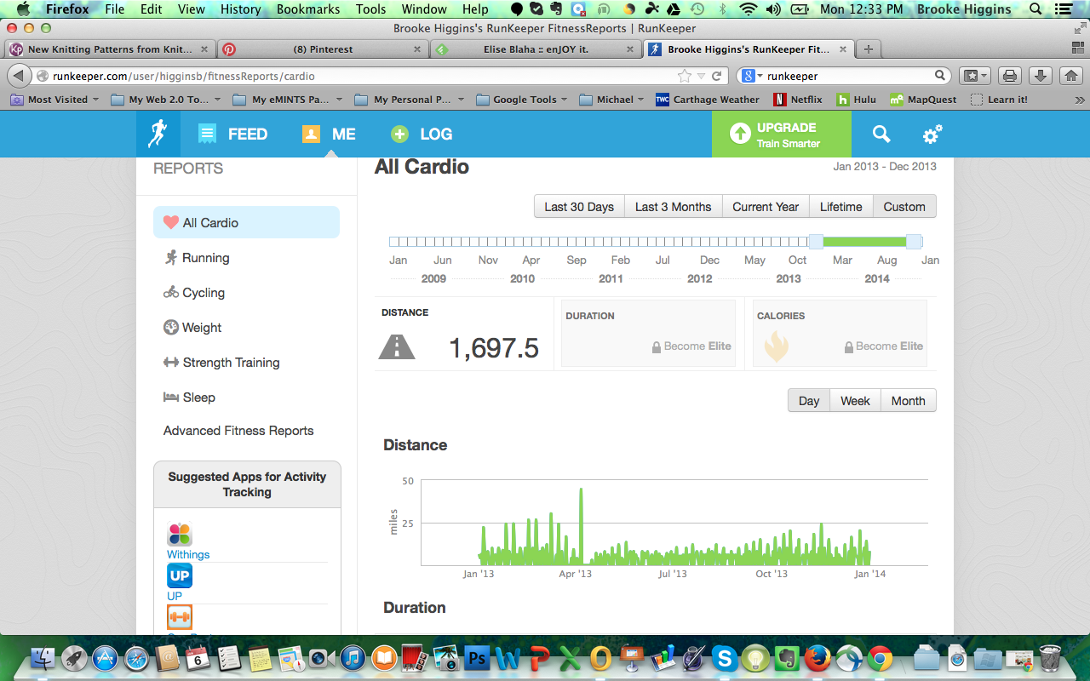Open Spotlight search in the menu bar
This screenshot has width=1090, height=681.
click(x=1035, y=9)
